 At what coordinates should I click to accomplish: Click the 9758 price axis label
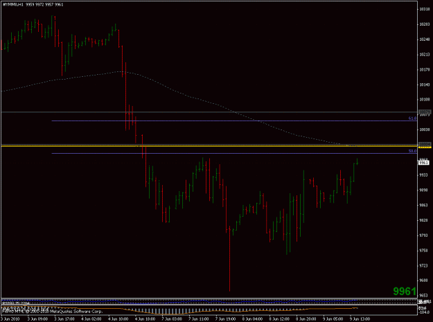[424, 251]
